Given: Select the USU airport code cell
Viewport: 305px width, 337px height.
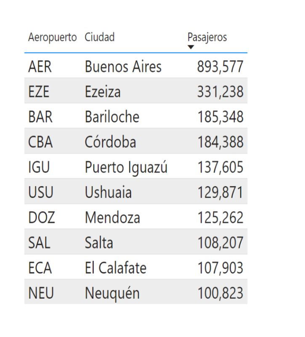Looking at the screenshot, I should (41, 193).
